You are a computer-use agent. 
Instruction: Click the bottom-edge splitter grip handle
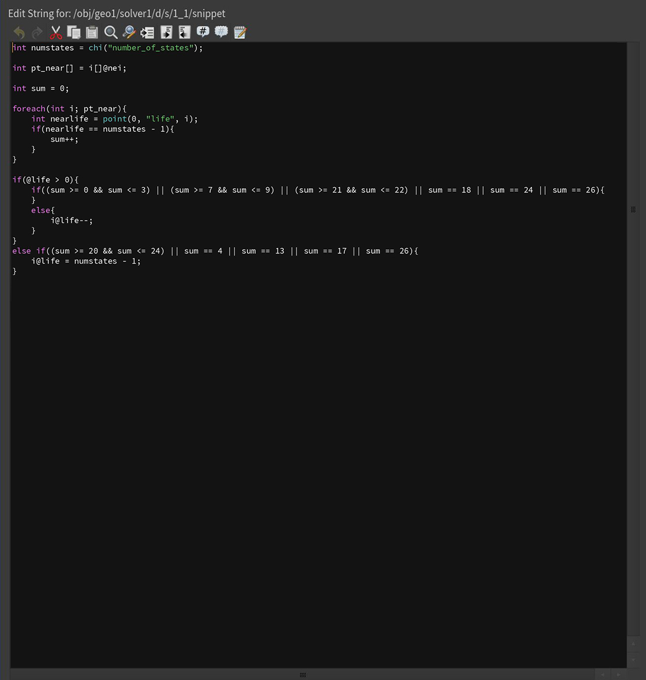(x=303, y=675)
